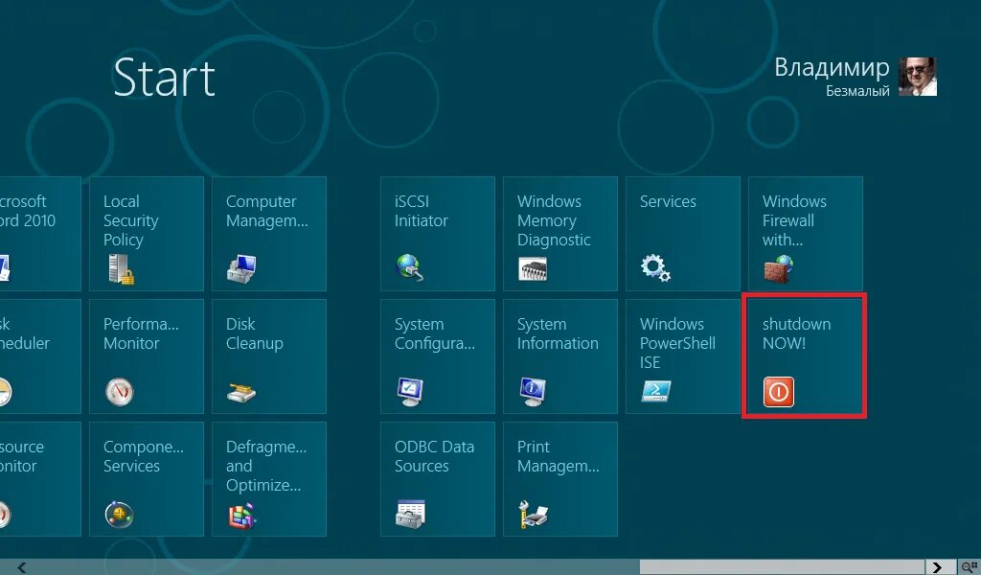
Task: Click the Disk Cleanup label
Action: (x=254, y=333)
